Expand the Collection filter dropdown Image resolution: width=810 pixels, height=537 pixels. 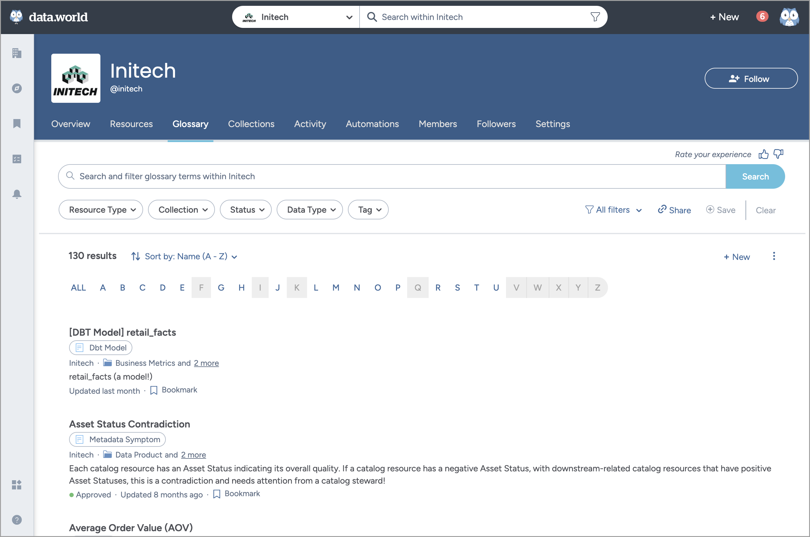[x=182, y=209]
